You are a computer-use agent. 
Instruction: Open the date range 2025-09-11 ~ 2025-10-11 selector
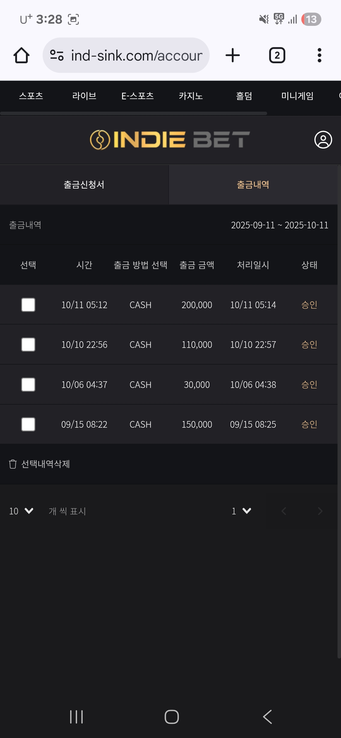coord(279,225)
